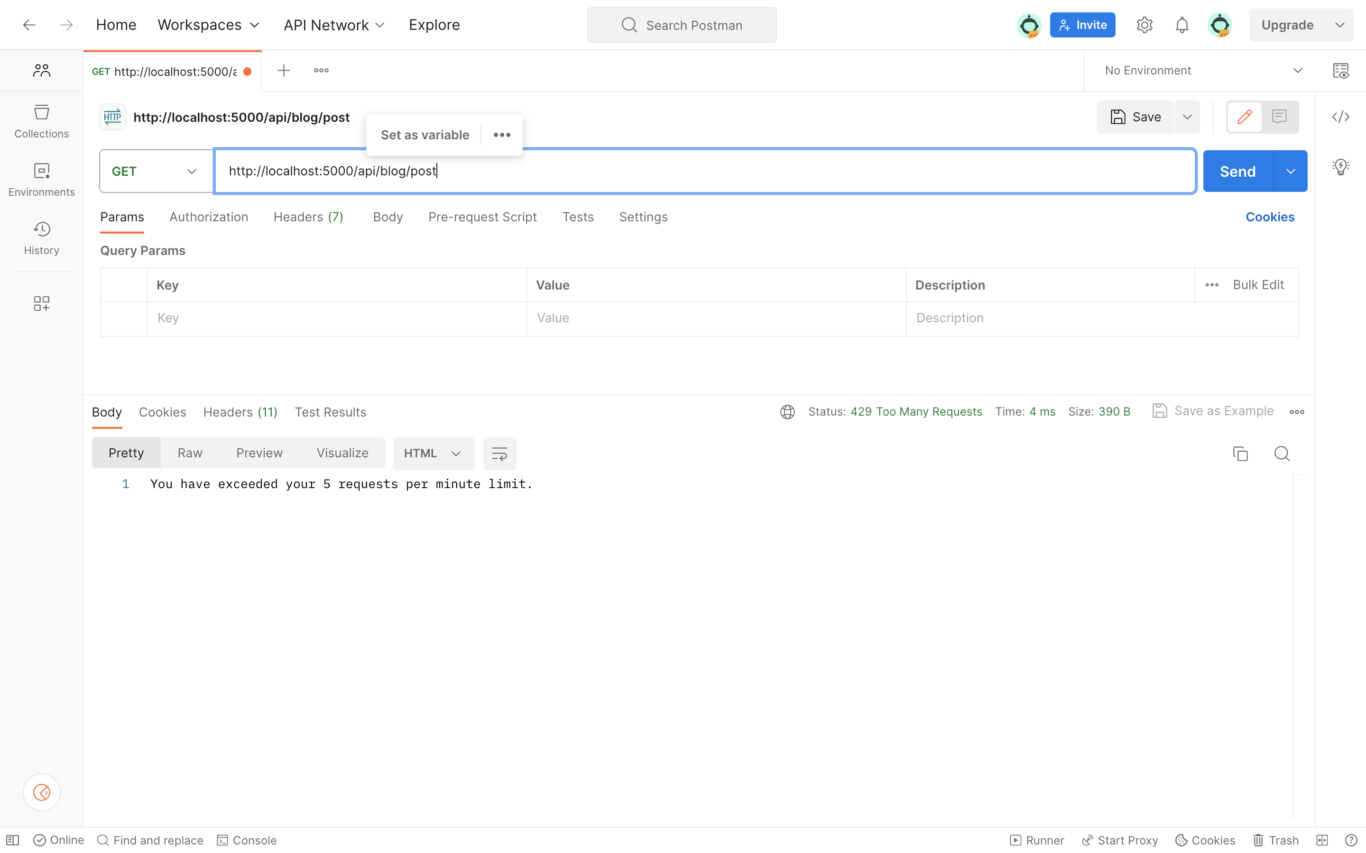
Task: Click the Send button
Action: coord(1238,171)
